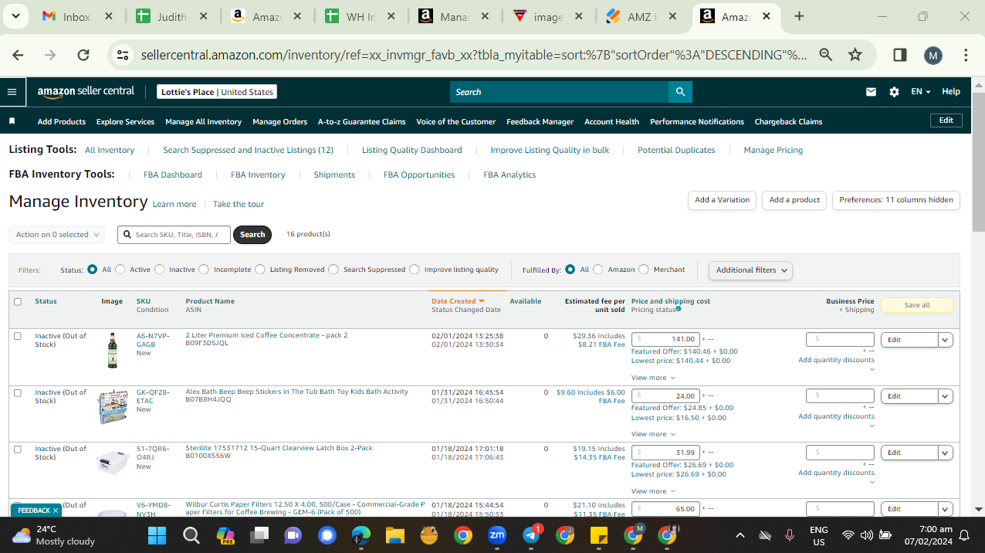The height and width of the screenshot is (553, 985).
Task: Open the Take the tour link
Action: click(239, 204)
